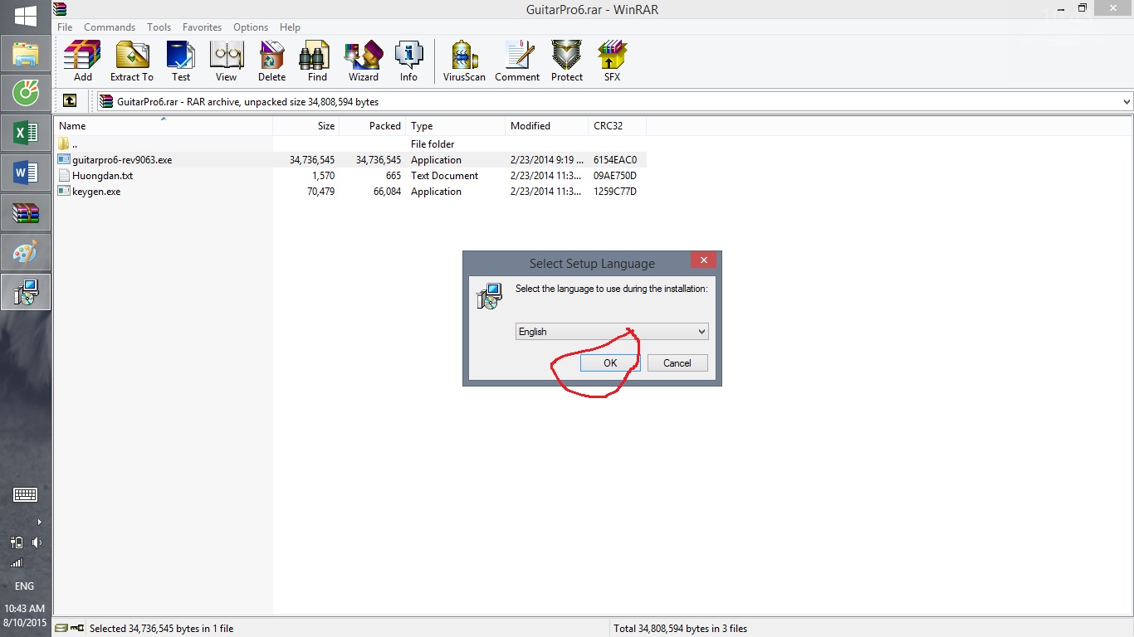The image size is (1134, 637).
Task: Click the drive status icon in the status bar
Action: 63,628
